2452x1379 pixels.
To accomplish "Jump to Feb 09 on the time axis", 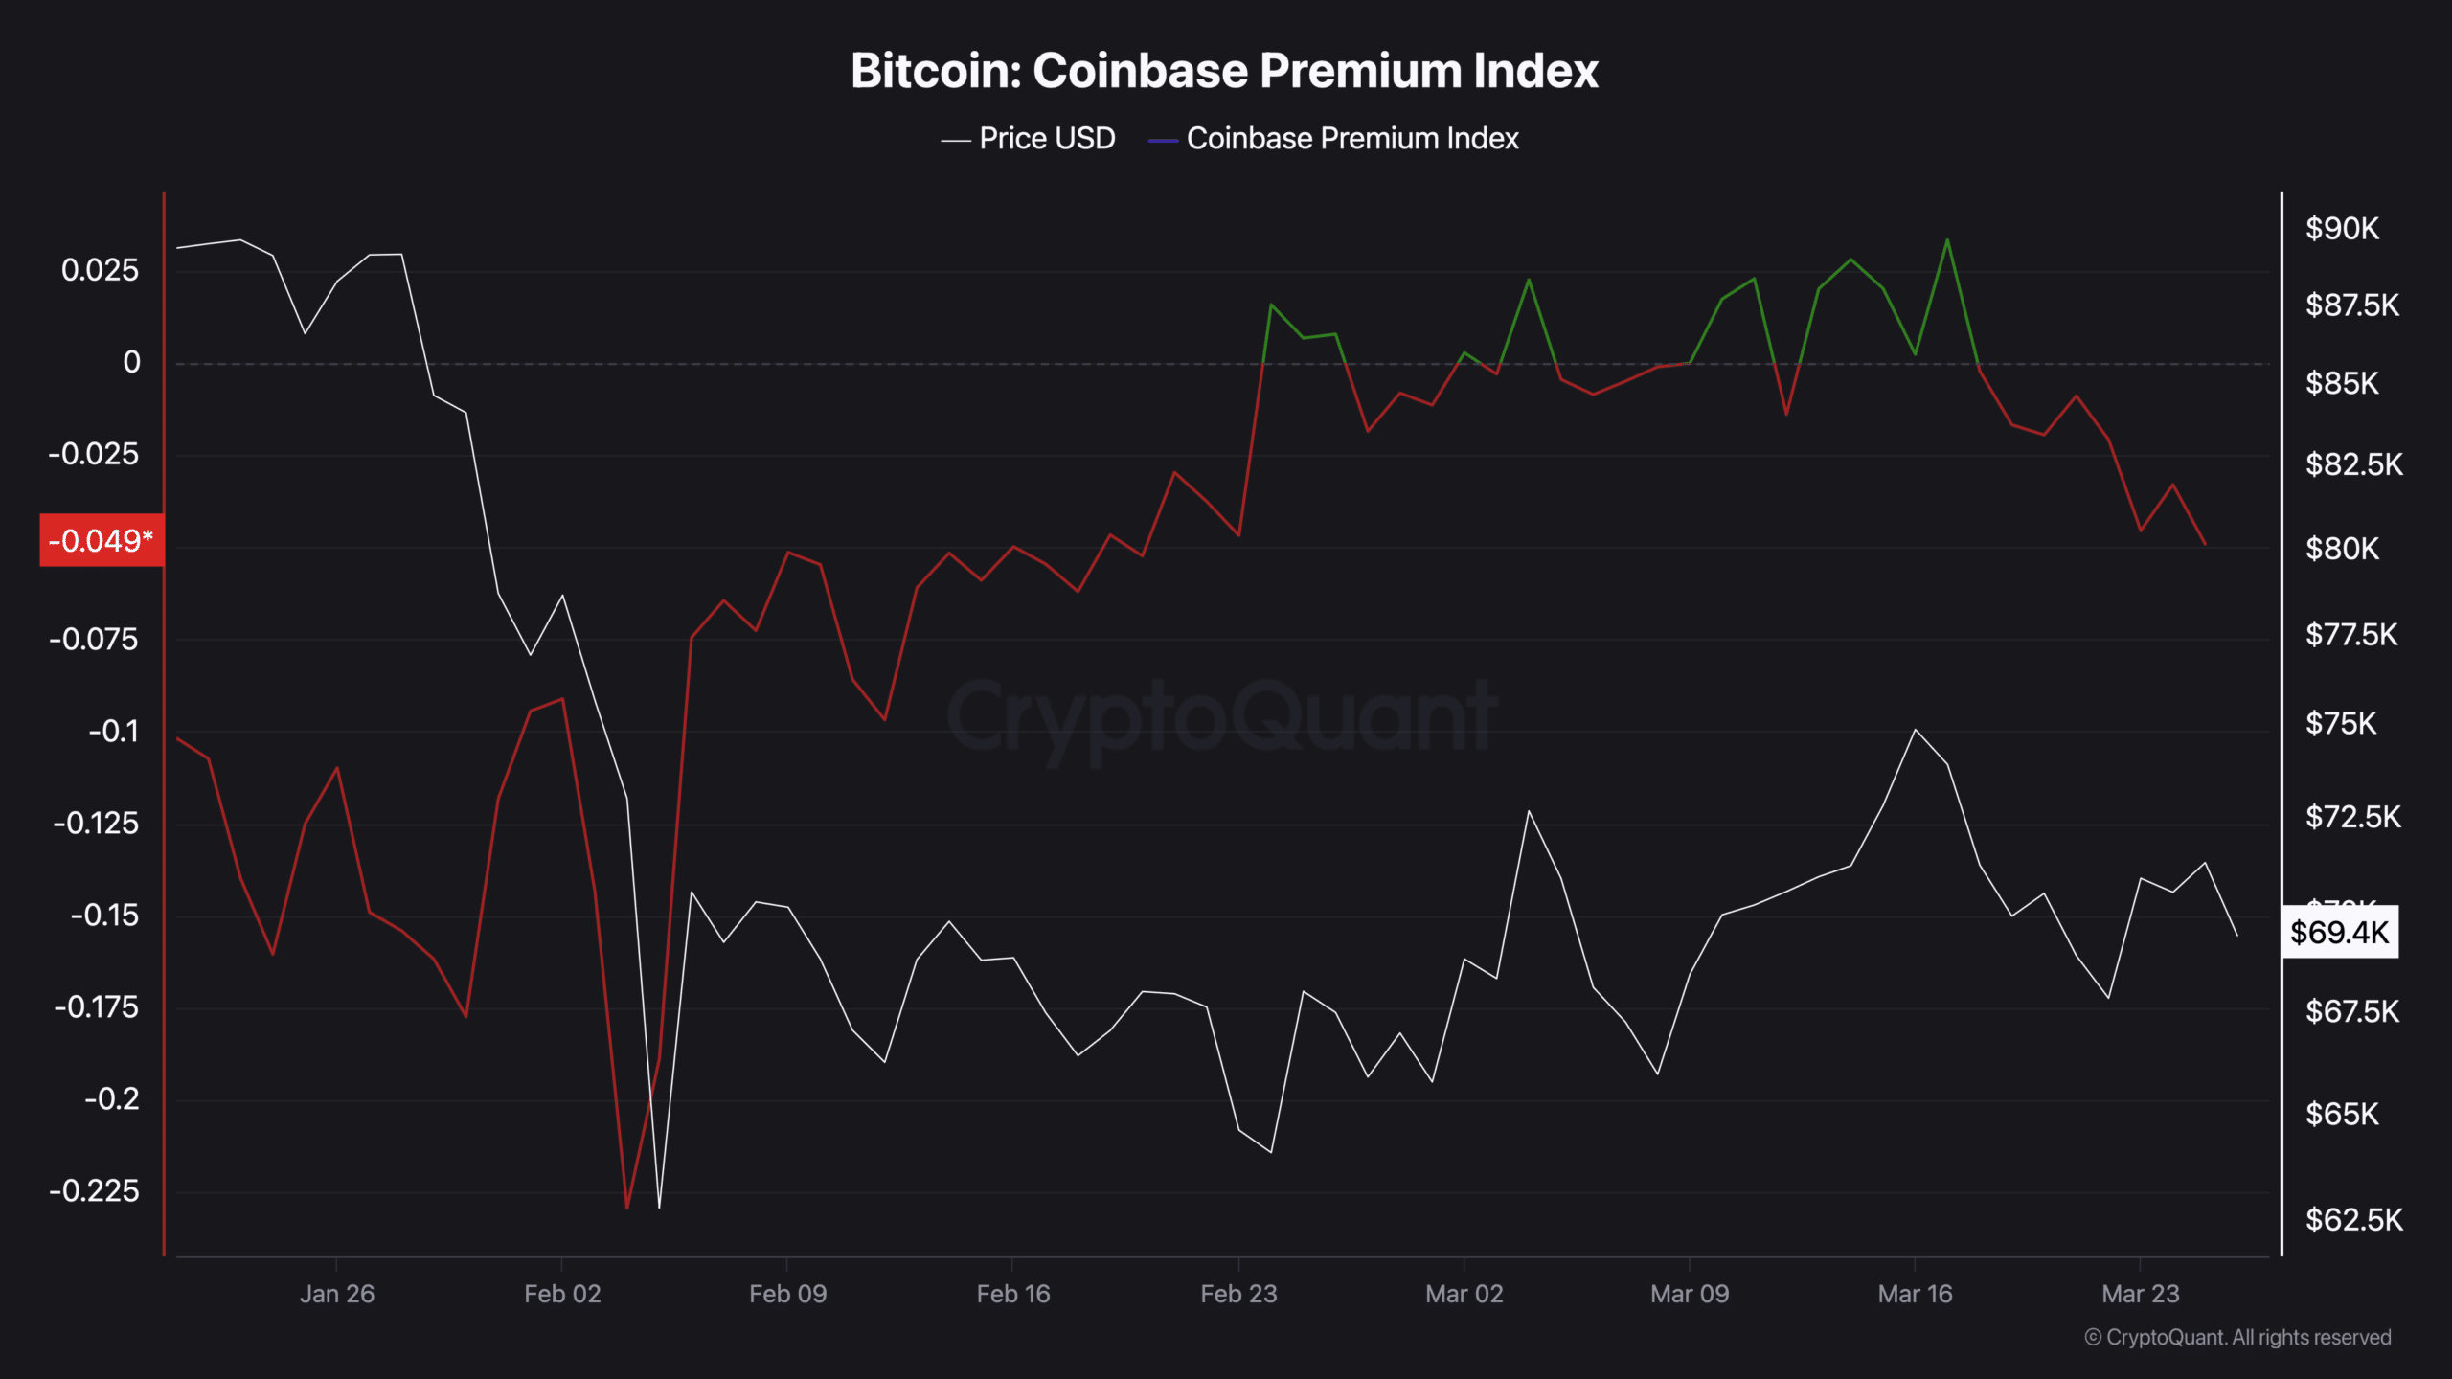I will click(787, 1294).
